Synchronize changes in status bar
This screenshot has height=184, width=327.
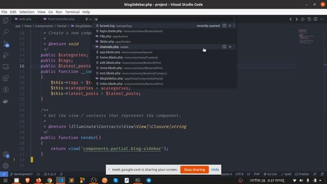tap(38, 174)
